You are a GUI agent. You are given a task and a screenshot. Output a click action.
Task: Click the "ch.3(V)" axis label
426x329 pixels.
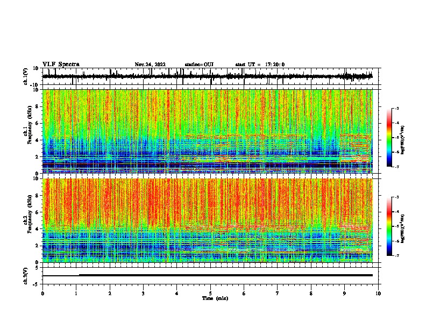(x=26, y=276)
